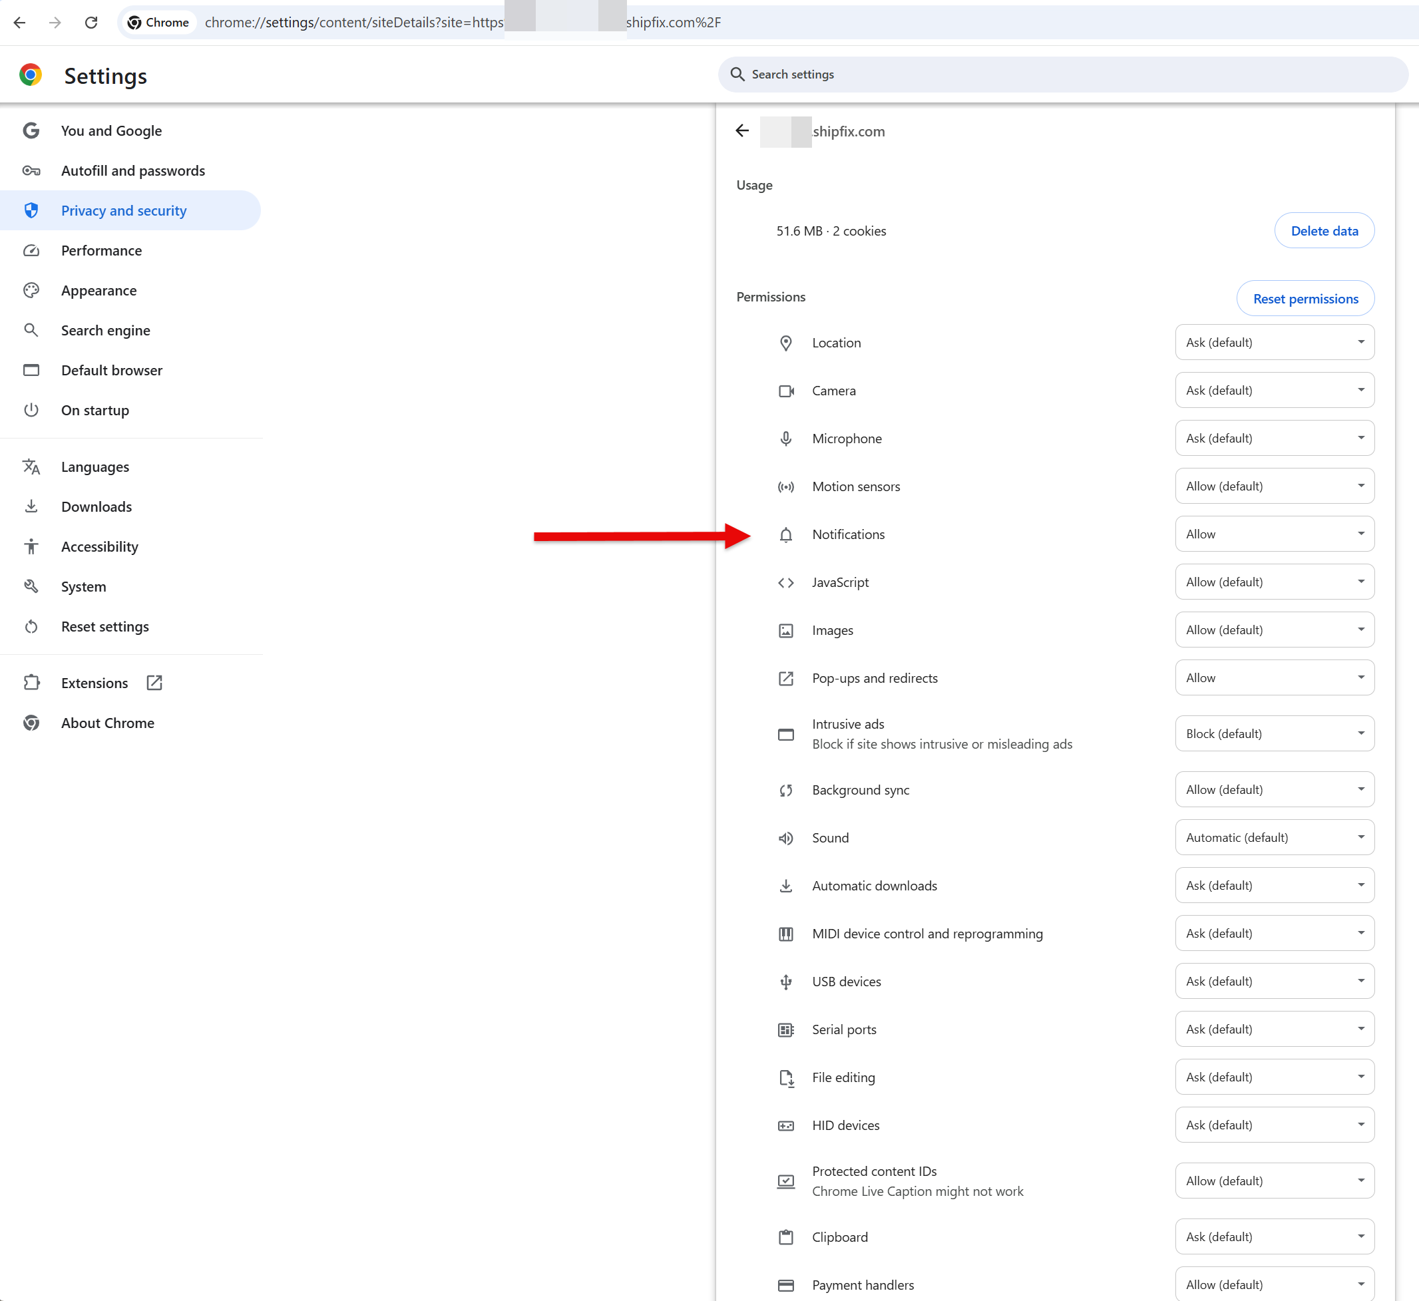The width and height of the screenshot is (1419, 1301).
Task: Click the Reset permissions button
Action: click(1305, 297)
